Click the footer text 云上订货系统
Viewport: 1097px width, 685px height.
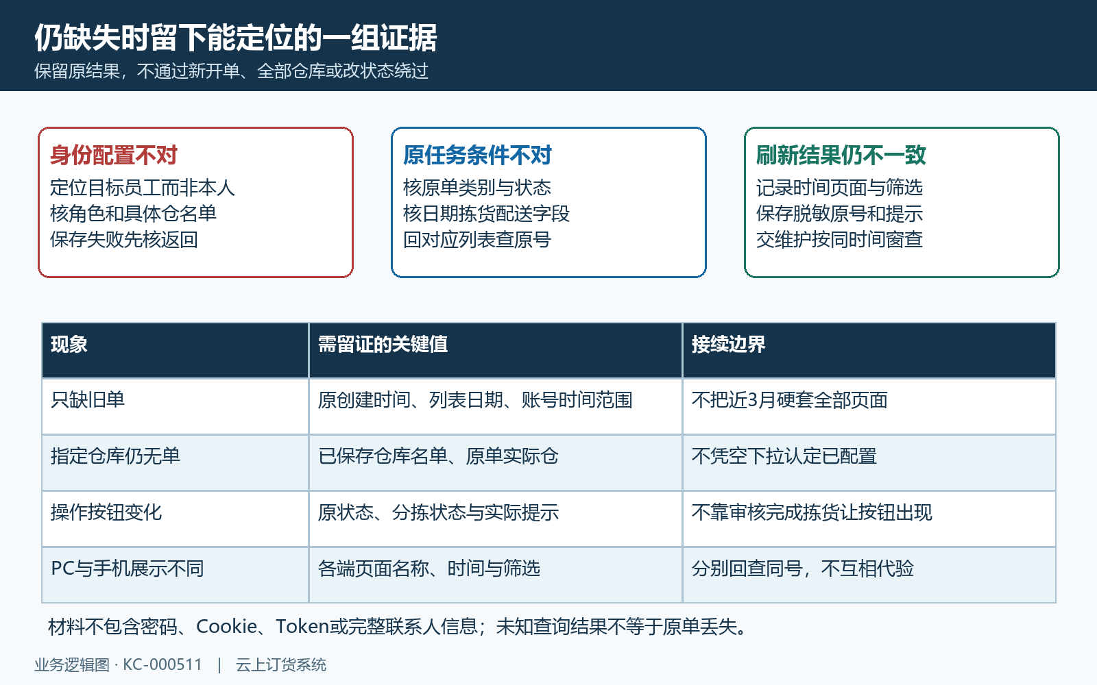click(x=281, y=665)
